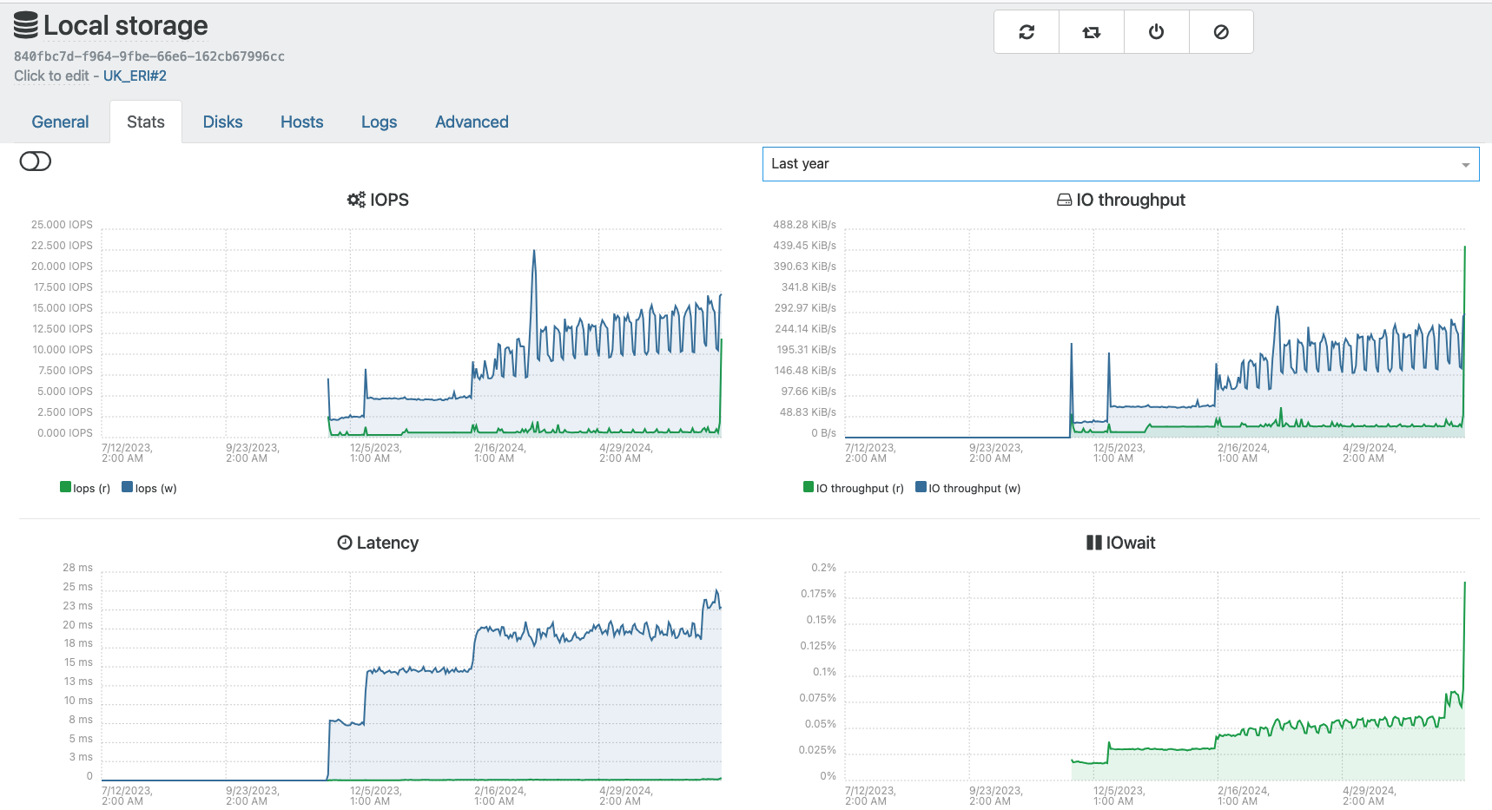Go to the Hosts tab
This screenshot has height=810, width=1492.
tap(301, 122)
